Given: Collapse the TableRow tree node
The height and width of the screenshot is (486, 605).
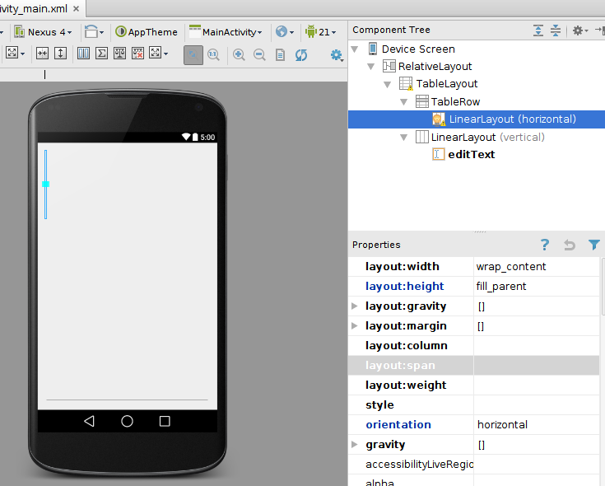Looking at the screenshot, I should [404, 102].
